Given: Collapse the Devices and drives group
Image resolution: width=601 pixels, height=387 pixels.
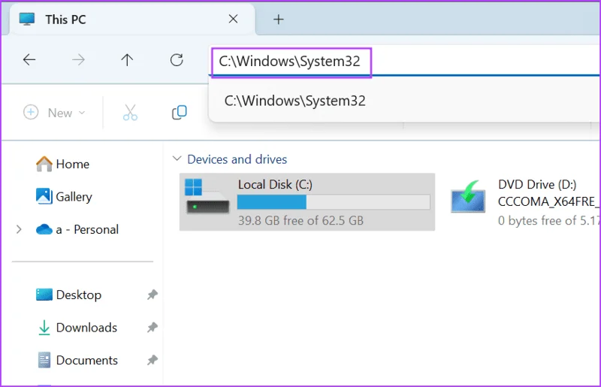Looking at the screenshot, I should tap(177, 159).
